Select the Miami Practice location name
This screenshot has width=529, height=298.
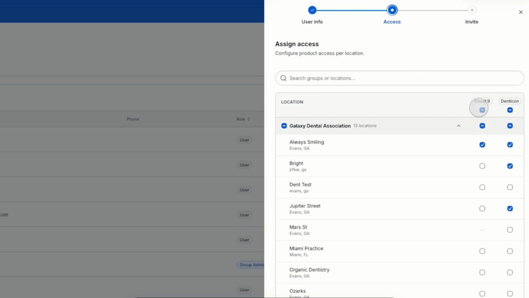tap(306, 248)
